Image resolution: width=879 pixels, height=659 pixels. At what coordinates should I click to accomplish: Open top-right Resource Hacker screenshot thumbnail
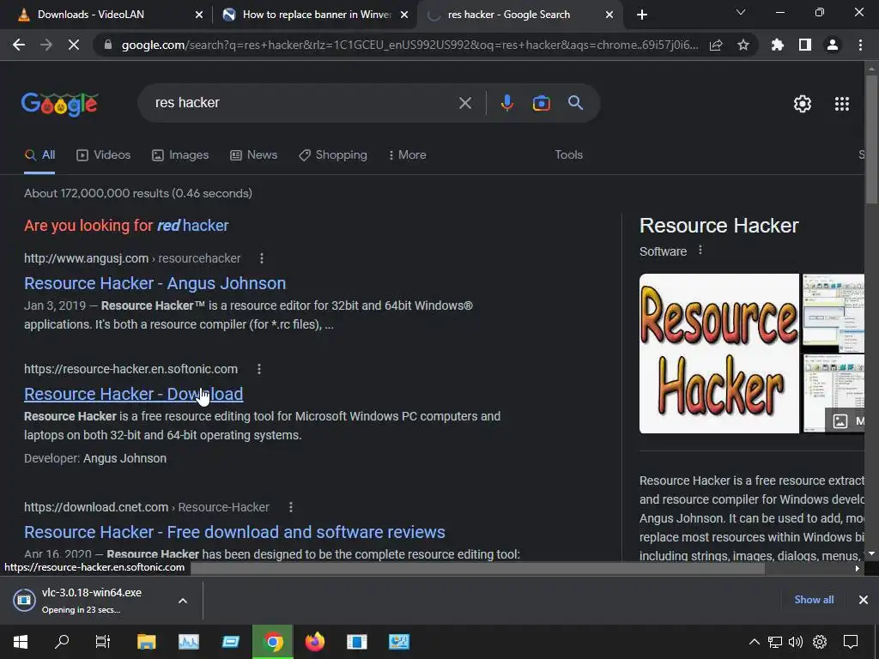(834, 312)
